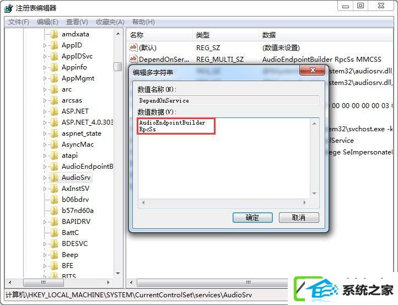
Task: Click the DependOnService string value icon
Action: click(x=133, y=59)
